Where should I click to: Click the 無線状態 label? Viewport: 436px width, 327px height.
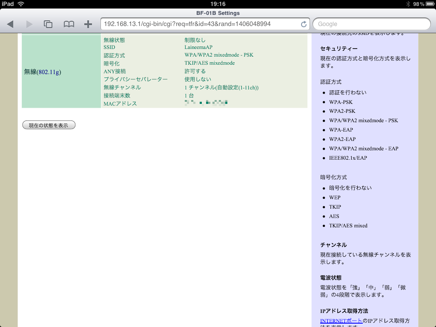pyautogui.click(x=114, y=40)
